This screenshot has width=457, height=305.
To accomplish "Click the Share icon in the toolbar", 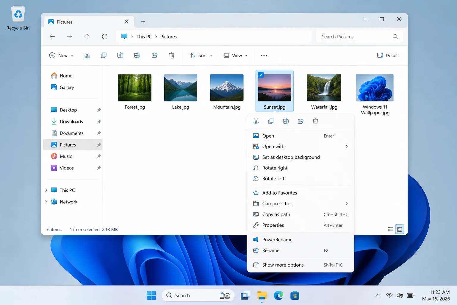I will coord(154,55).
